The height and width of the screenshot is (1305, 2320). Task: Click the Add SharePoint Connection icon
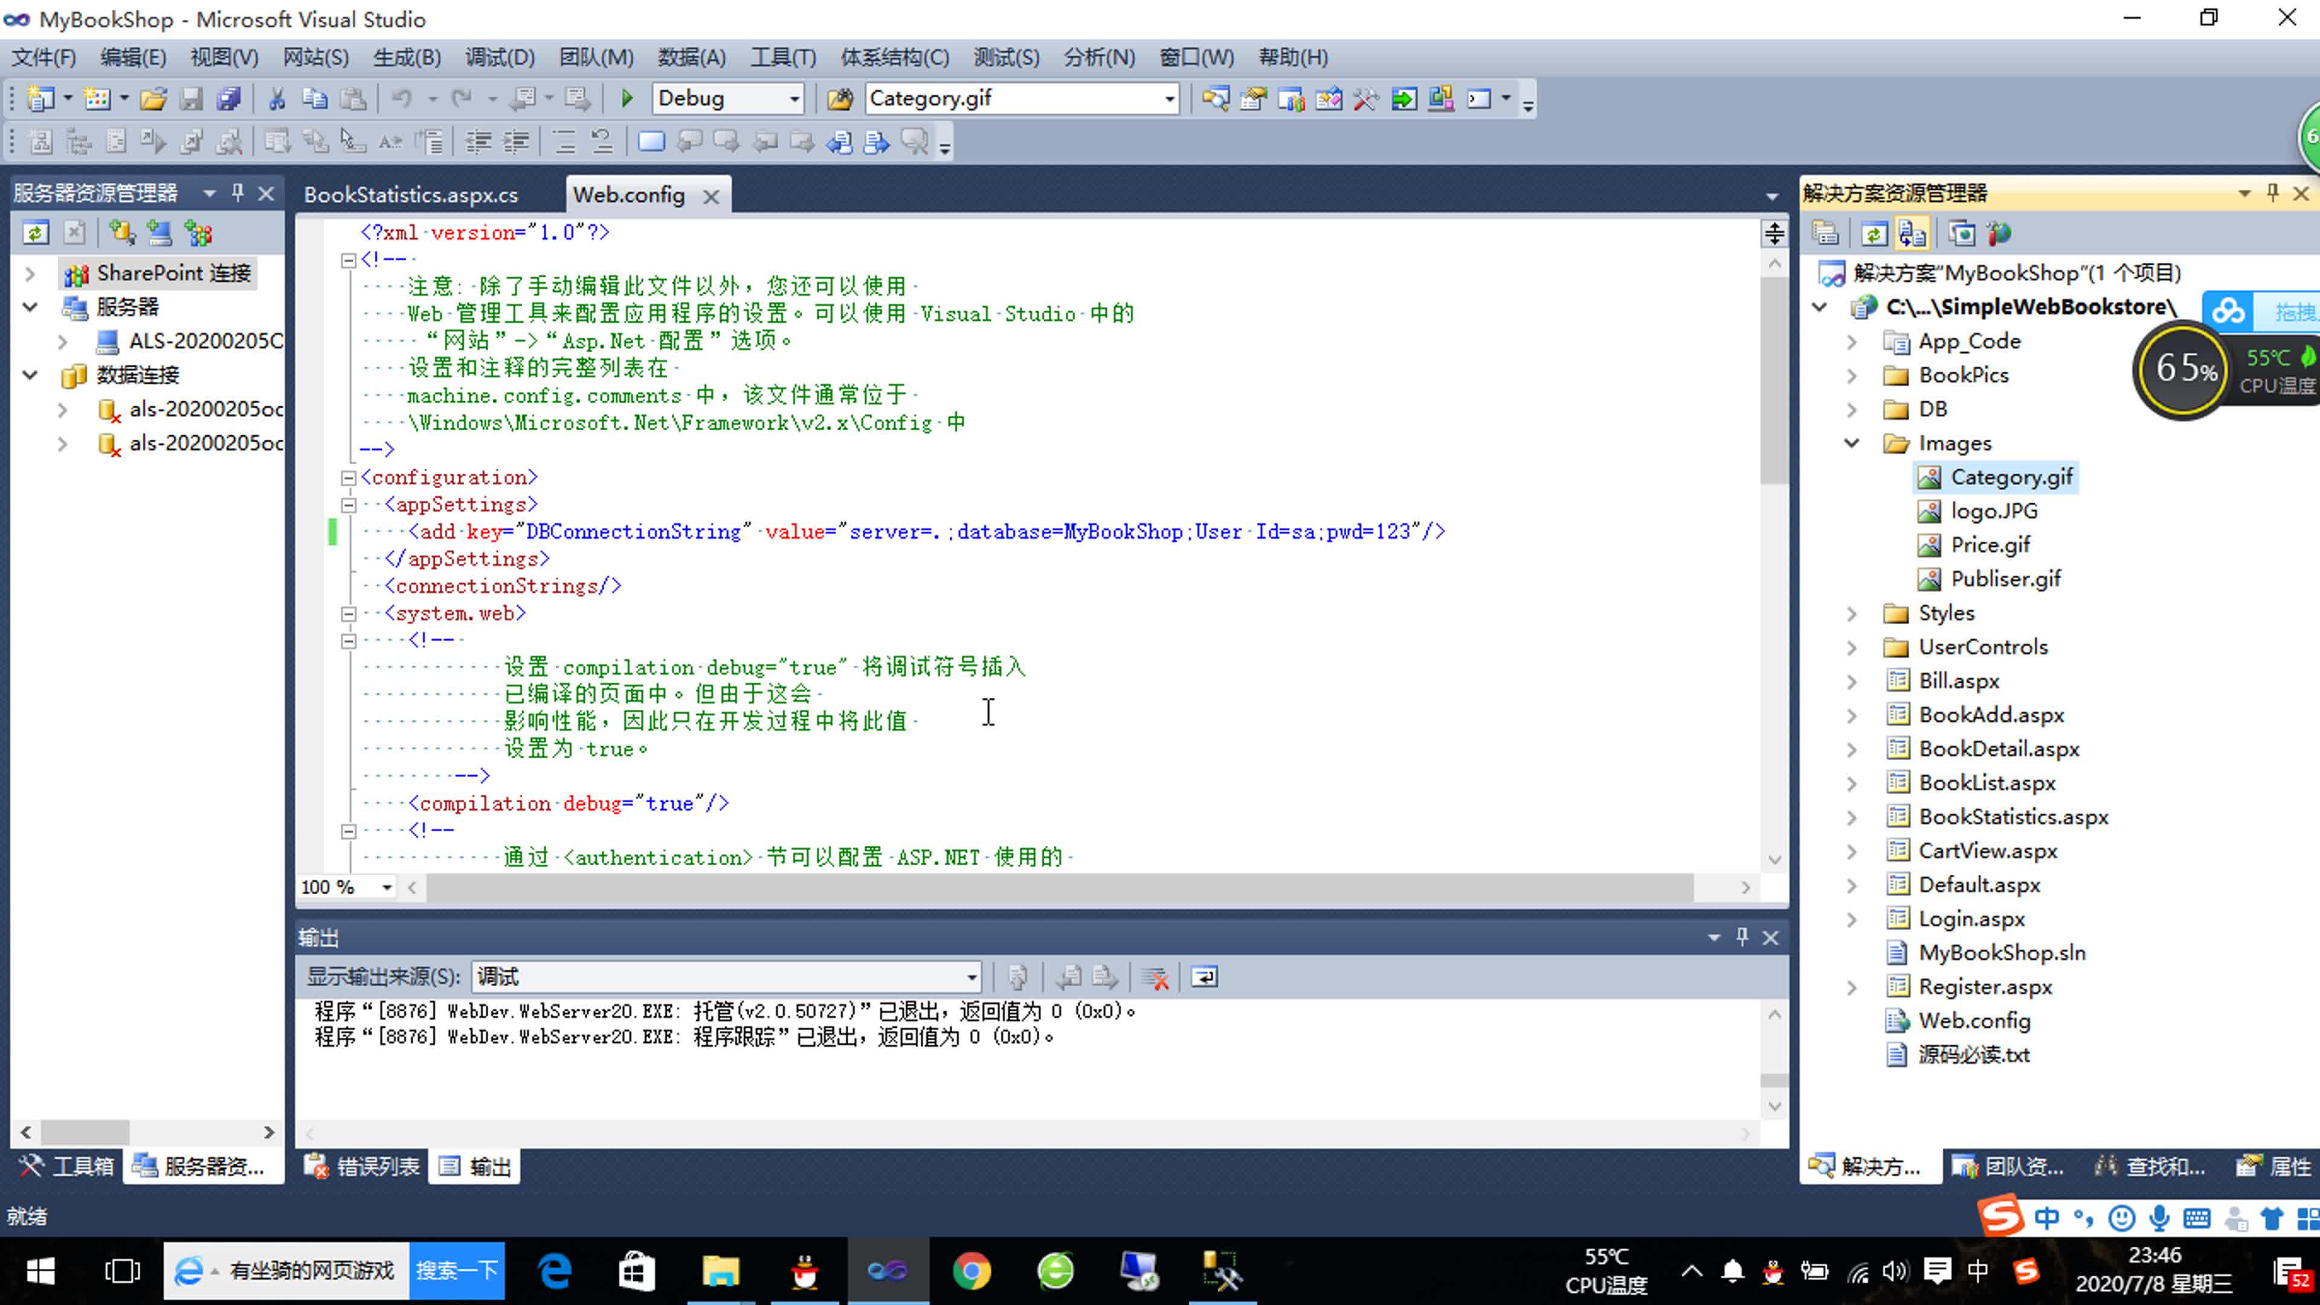198,233
